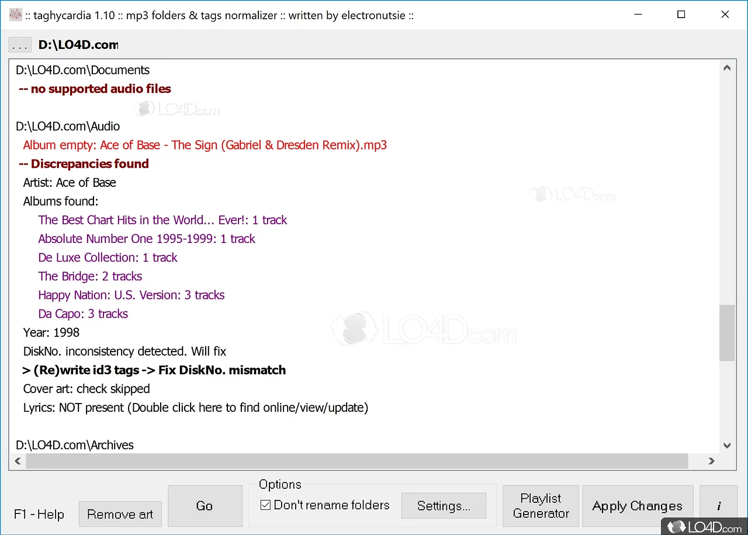Click 'DiskNo. inconsistency detected. Will fix' line
Screen dimensions: 748x535
point(124,351)
